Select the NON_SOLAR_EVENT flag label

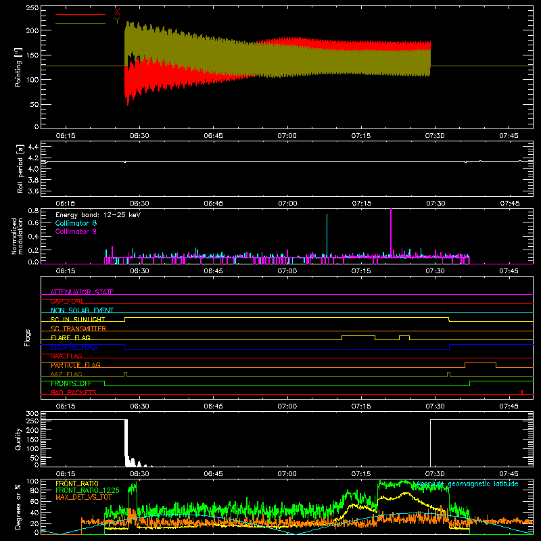point(82,310)
